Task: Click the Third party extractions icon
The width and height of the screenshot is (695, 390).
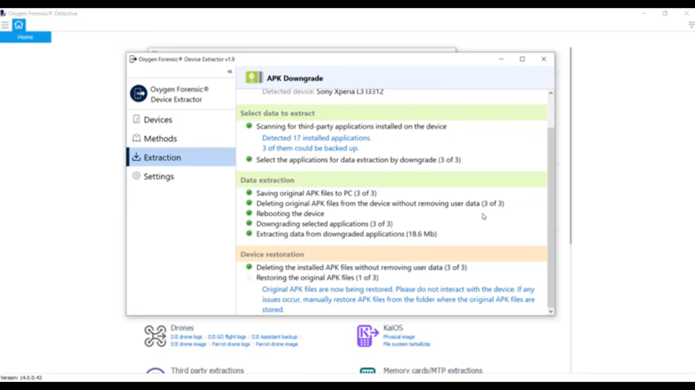Action: pos(155,370)
